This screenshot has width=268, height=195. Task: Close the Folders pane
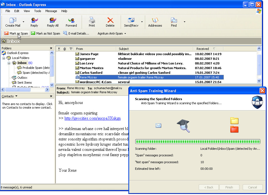(x=51, y=48)
